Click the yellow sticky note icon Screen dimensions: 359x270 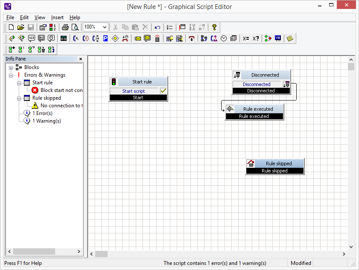tap(290, 38)
